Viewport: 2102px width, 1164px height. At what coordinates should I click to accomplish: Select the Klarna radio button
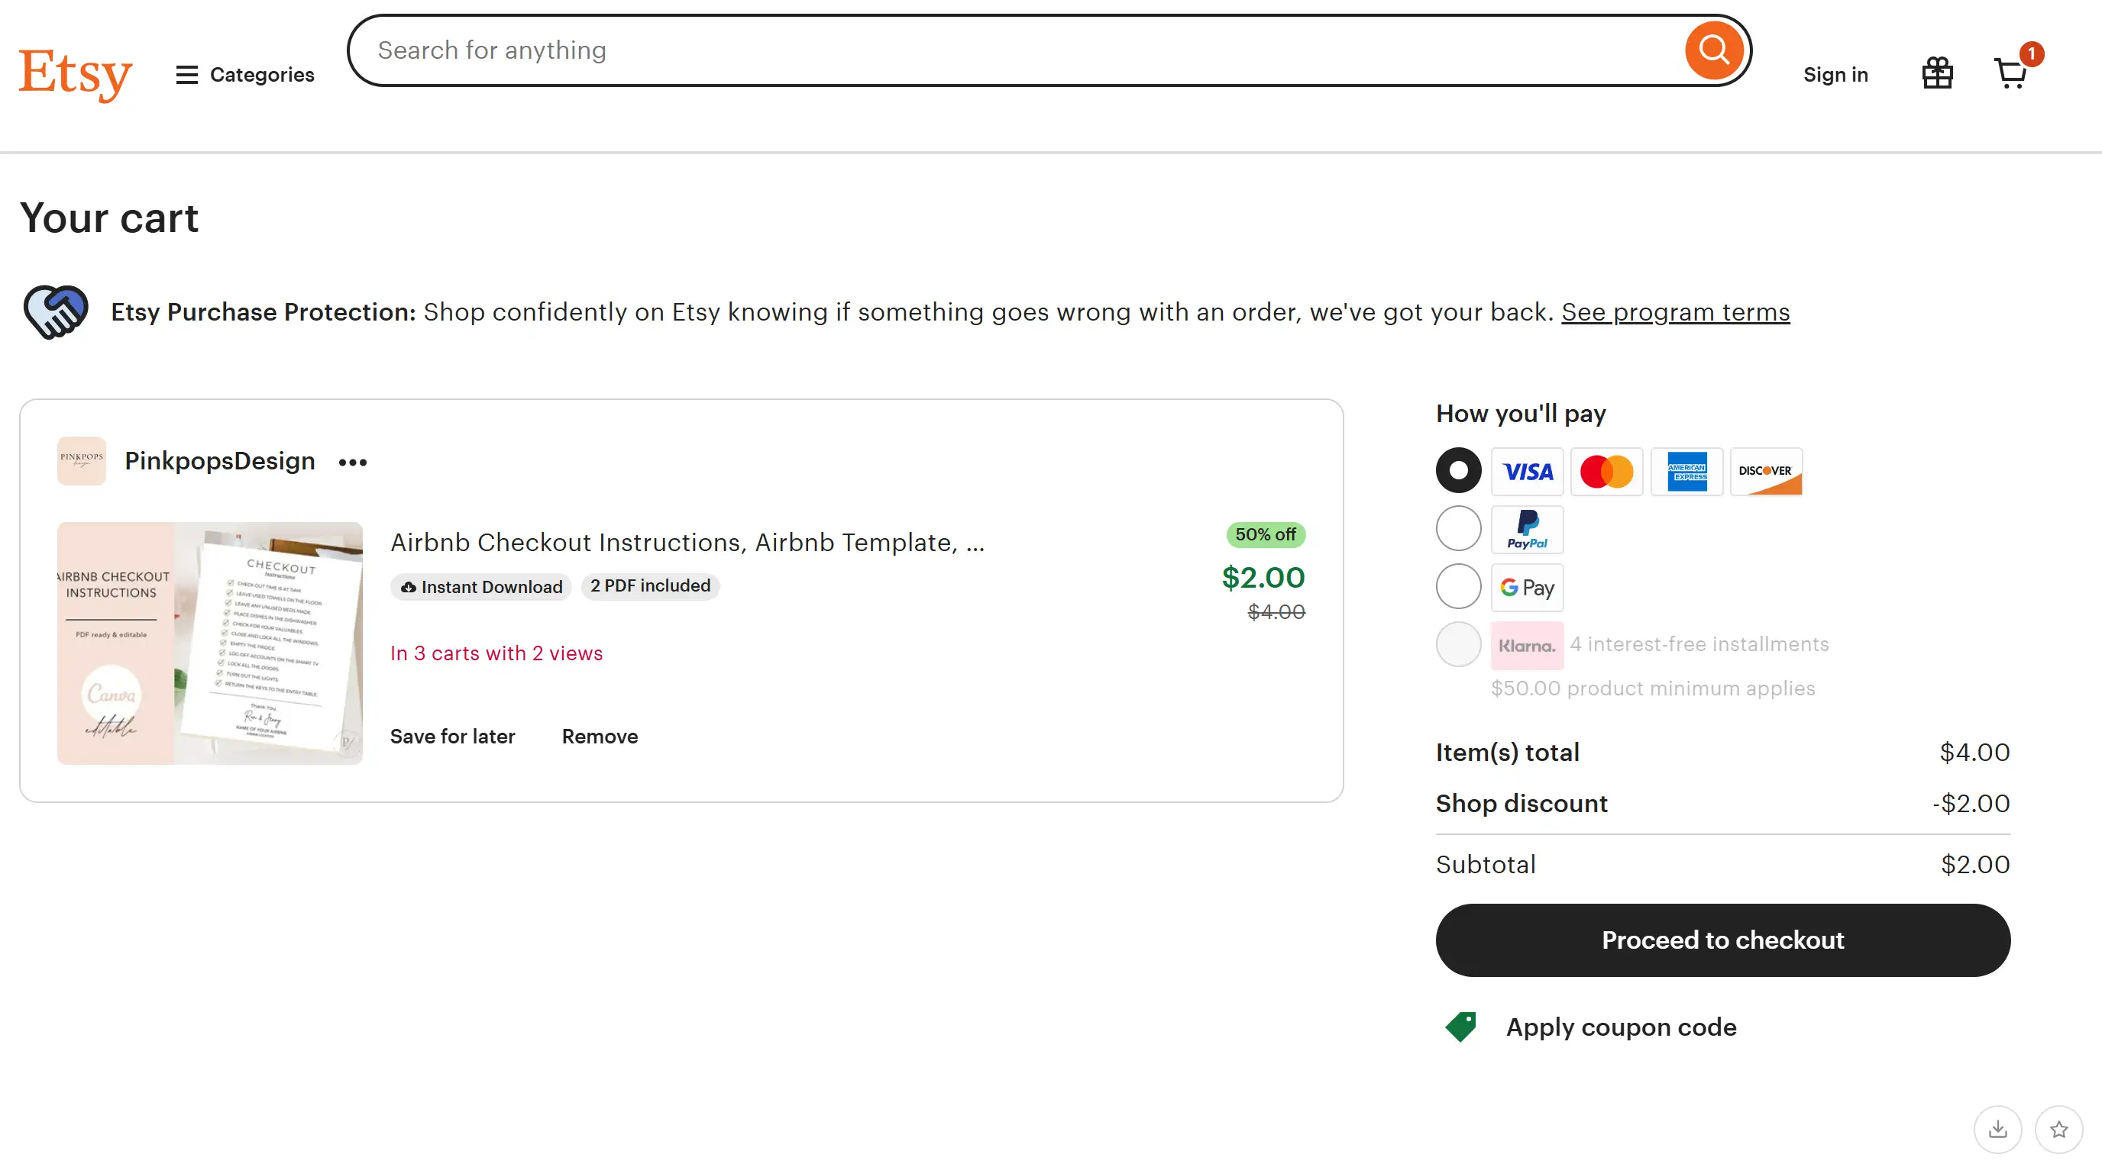[1458, 644]
